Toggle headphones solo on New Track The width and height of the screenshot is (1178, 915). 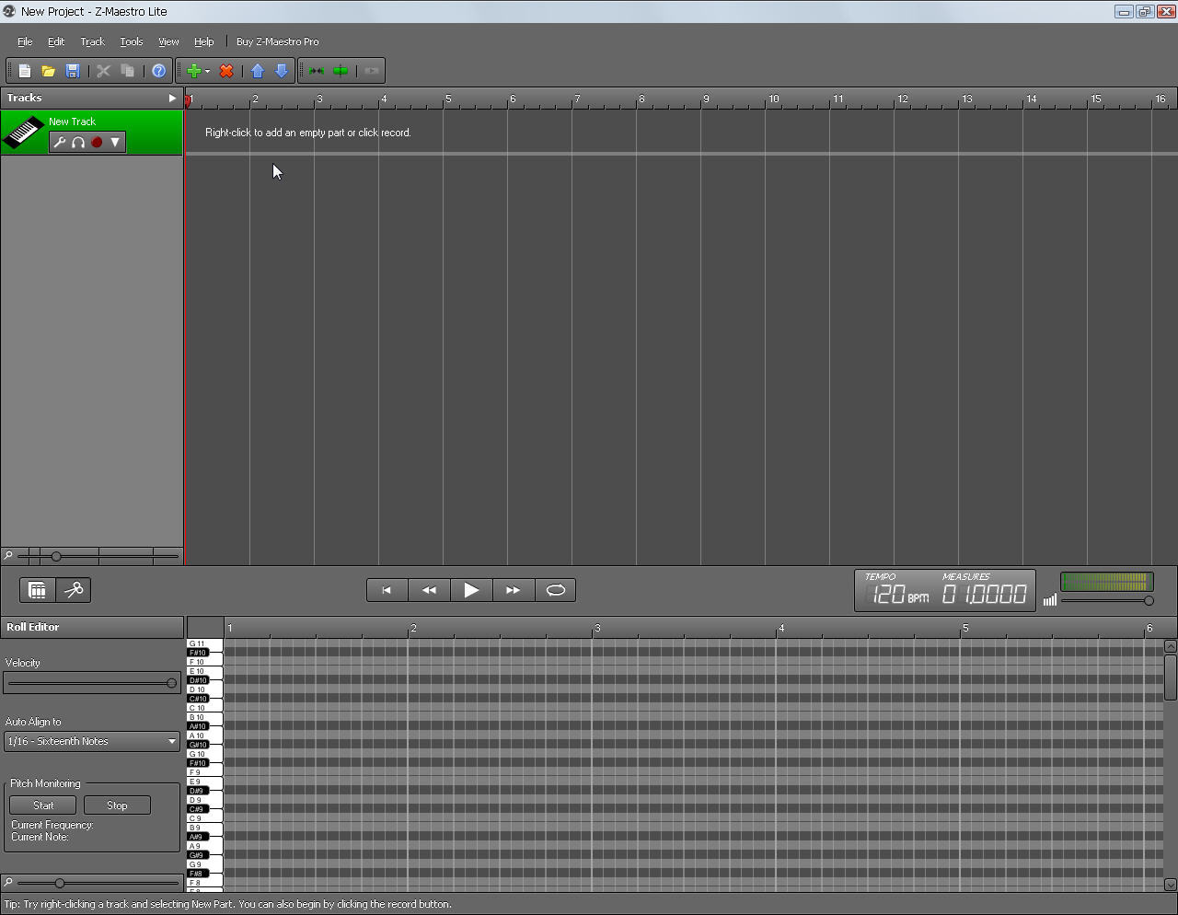coord(78,142)
